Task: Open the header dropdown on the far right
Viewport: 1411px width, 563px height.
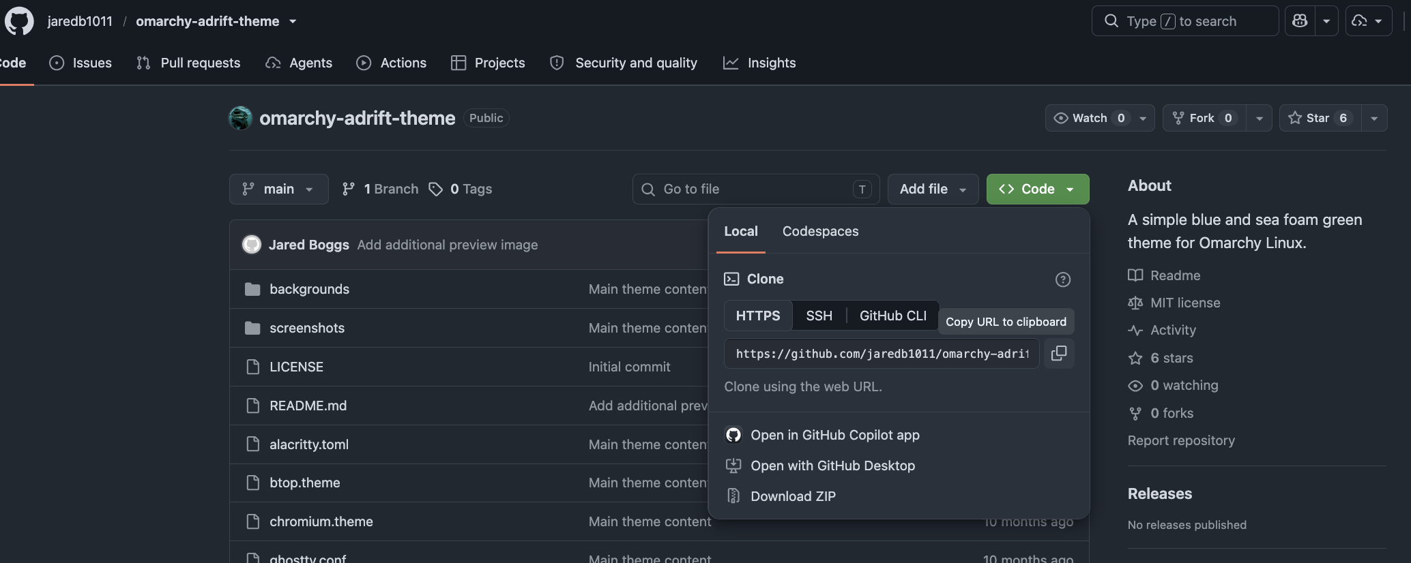Action: click(1369, 21)
